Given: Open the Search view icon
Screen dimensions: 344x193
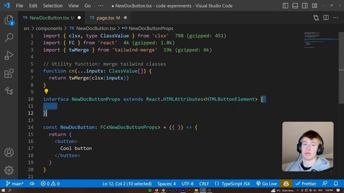Looking at the screenshot, I should point(9,38).
